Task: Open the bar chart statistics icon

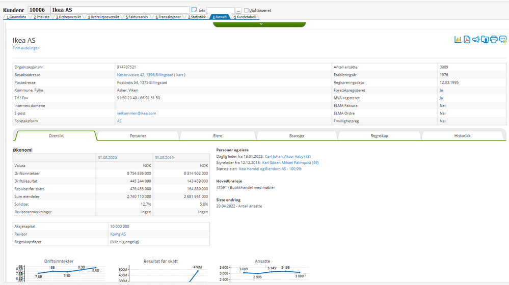Action: tap(458, 40)
